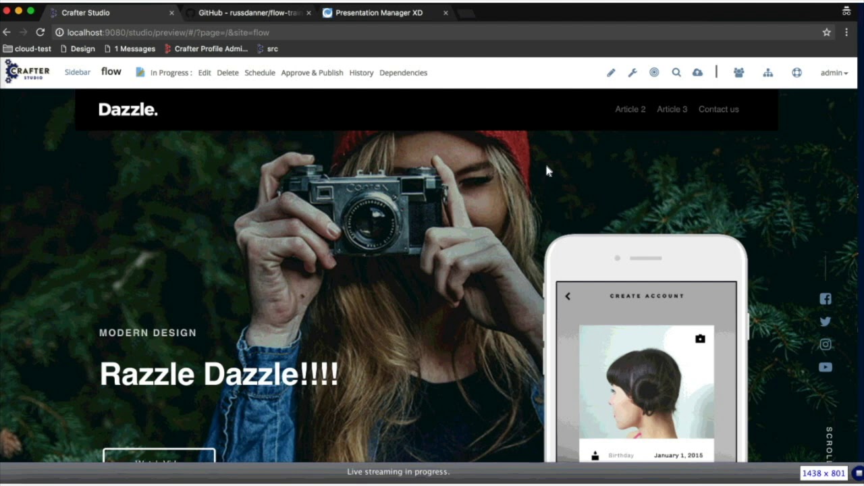The width and height of the screenshot is (864, 486).
Task: Click Delete in the toolbar
Action: click(x=227, y=73)
